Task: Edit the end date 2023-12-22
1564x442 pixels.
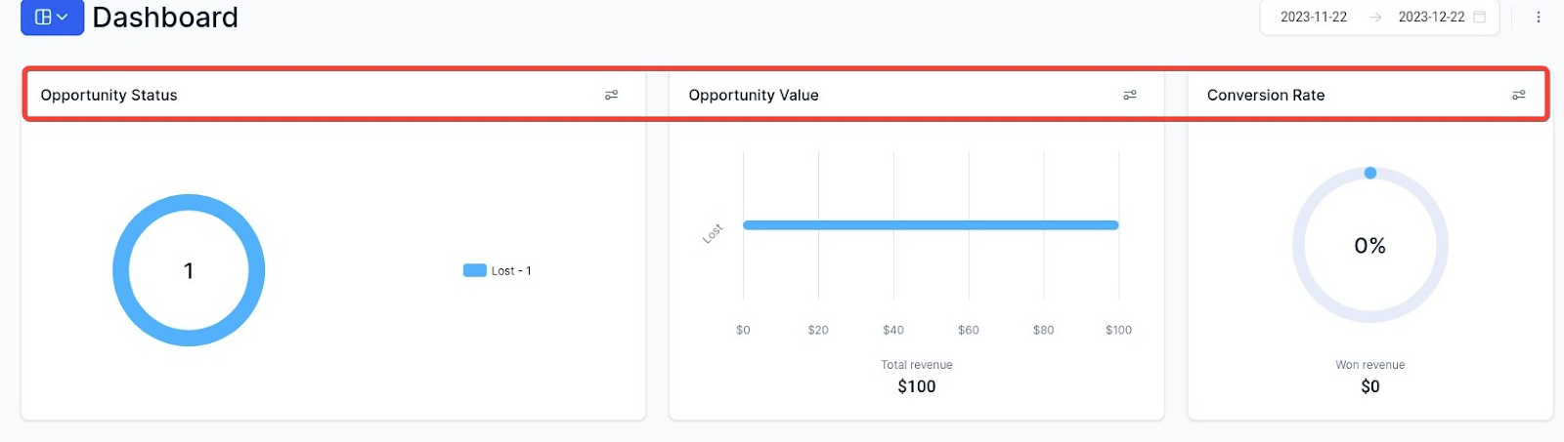Action: pos(1430,17)
